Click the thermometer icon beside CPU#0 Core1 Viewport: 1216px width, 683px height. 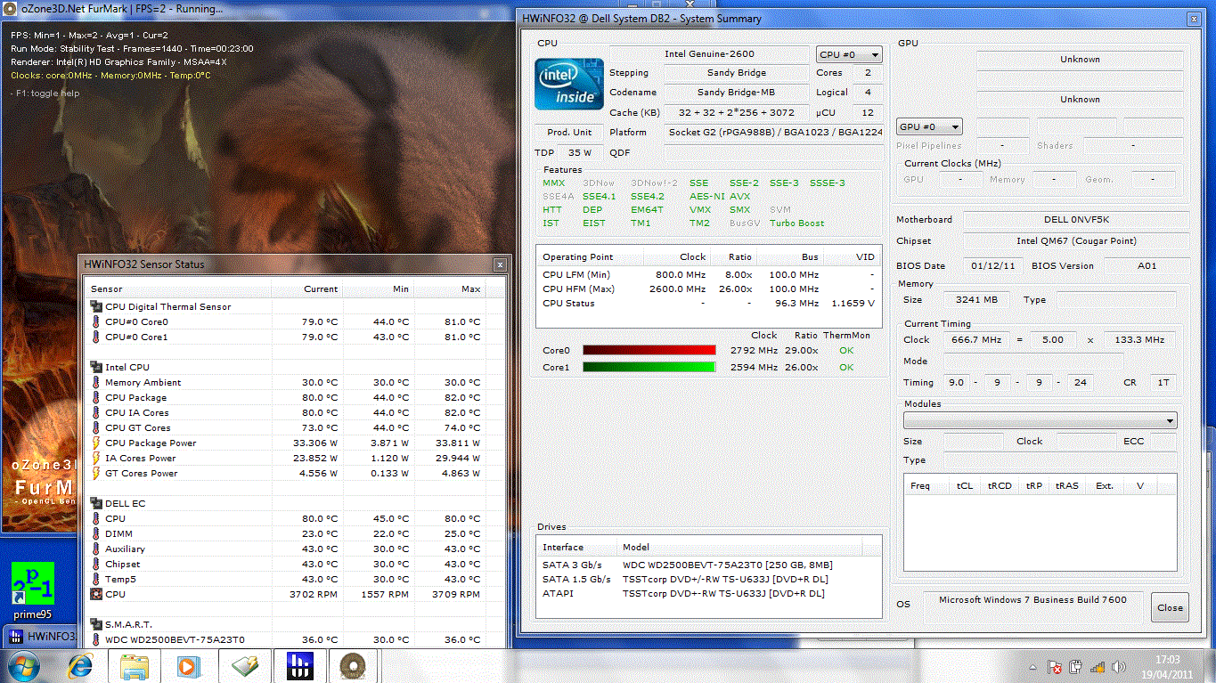tap(96, 337)
